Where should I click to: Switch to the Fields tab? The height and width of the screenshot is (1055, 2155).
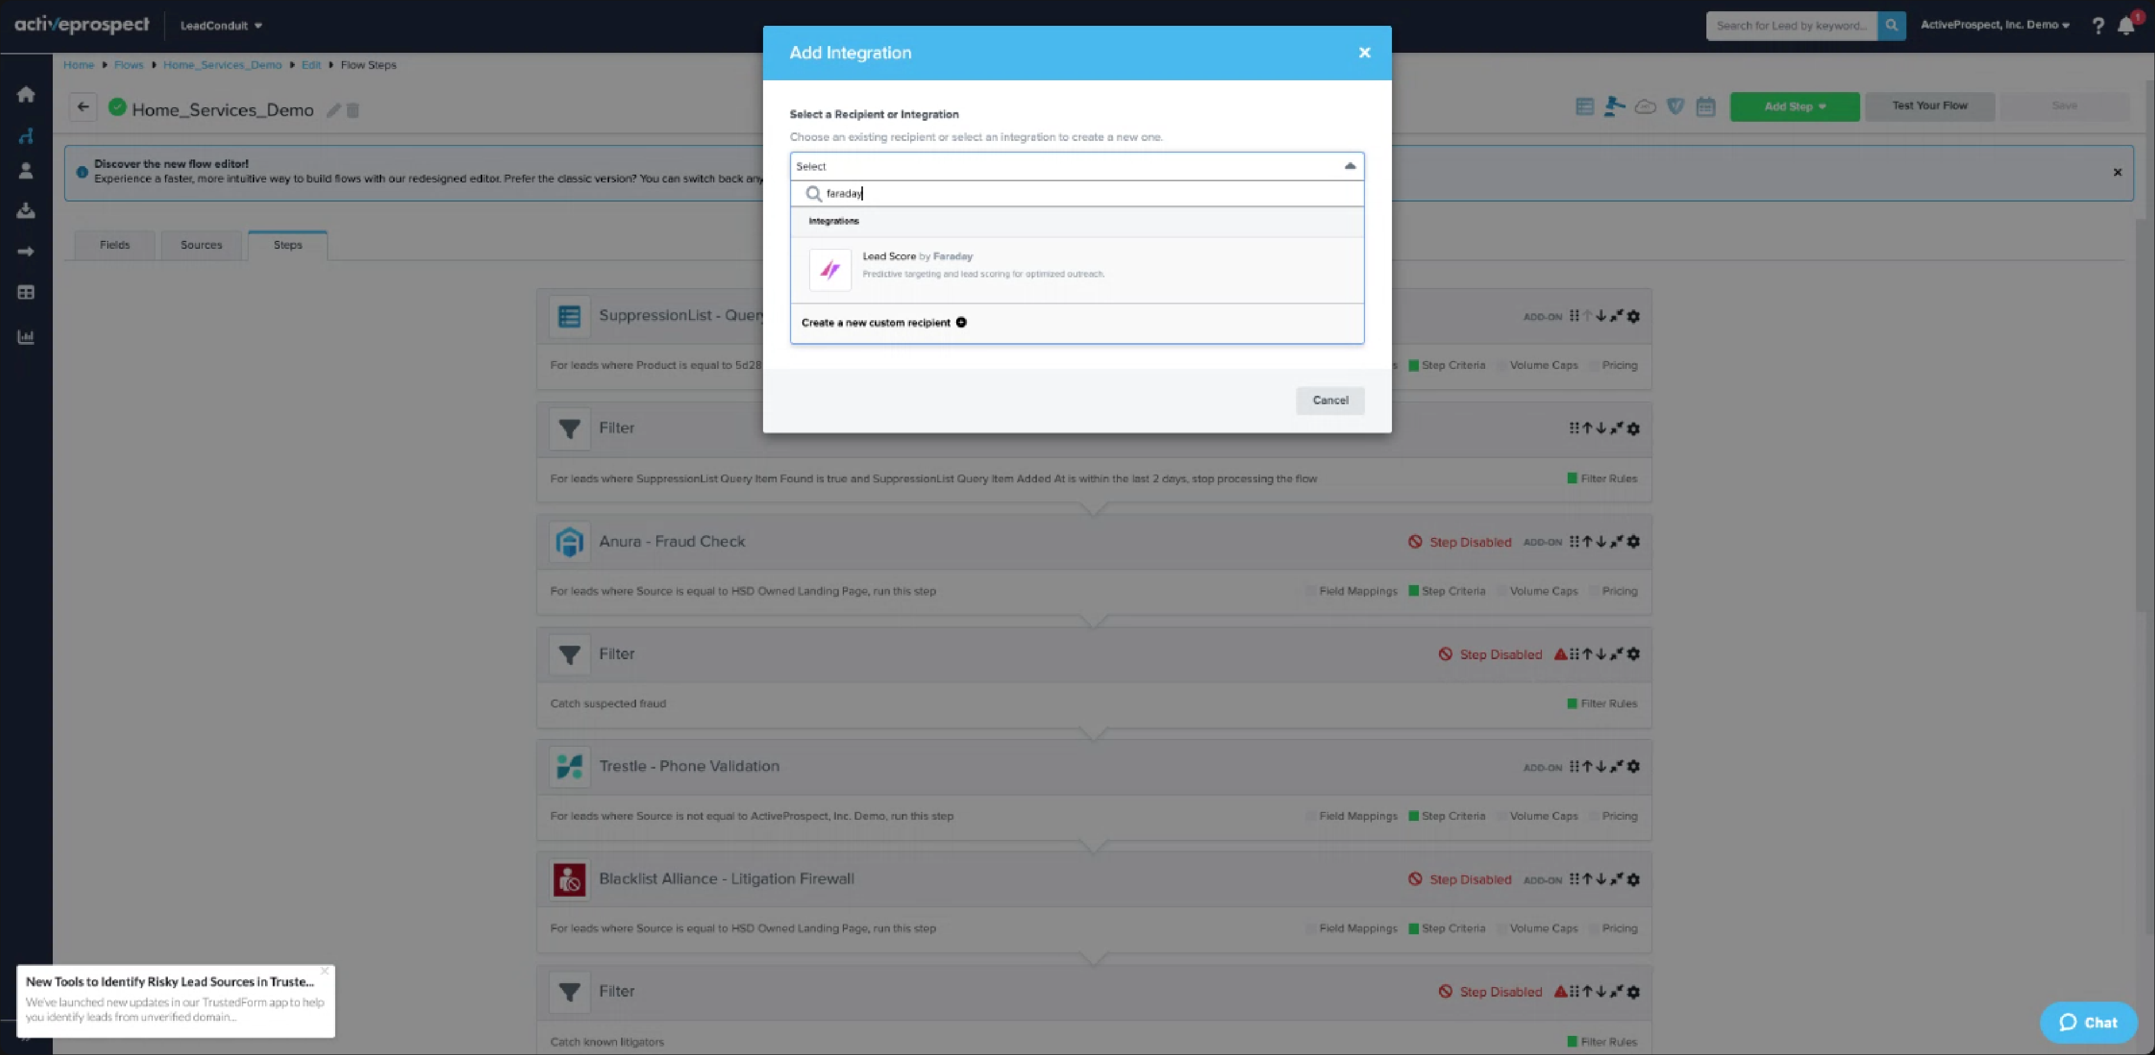point(115,245)
